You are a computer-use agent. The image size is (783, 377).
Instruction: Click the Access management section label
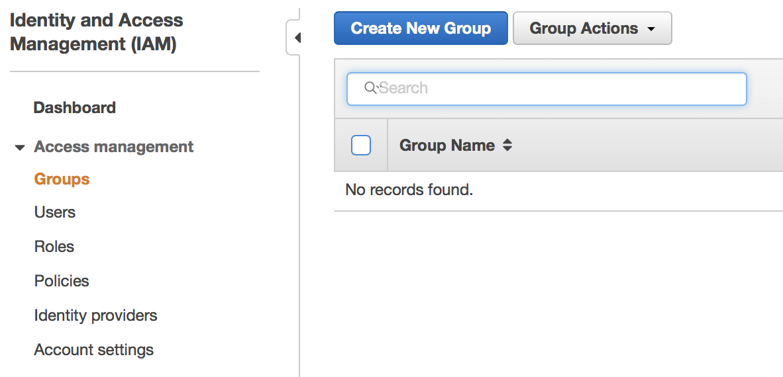coord(114,147)
